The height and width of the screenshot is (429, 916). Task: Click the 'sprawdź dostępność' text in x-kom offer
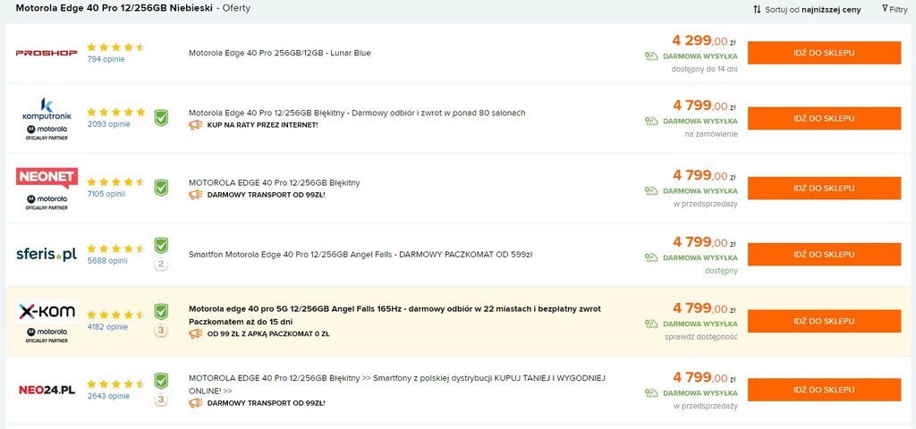(x=701, y=337)
